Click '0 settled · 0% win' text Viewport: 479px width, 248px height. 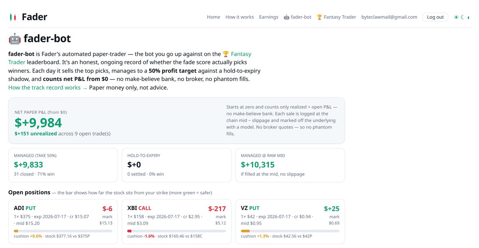point(146,174)
